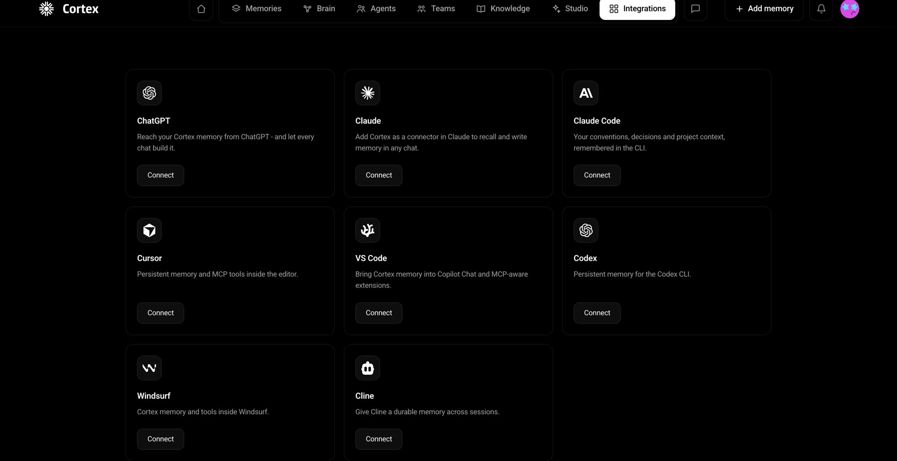This screenshot has width=897, height=461.
Task: Open the chat bubble icon
Action: [696, 9]
